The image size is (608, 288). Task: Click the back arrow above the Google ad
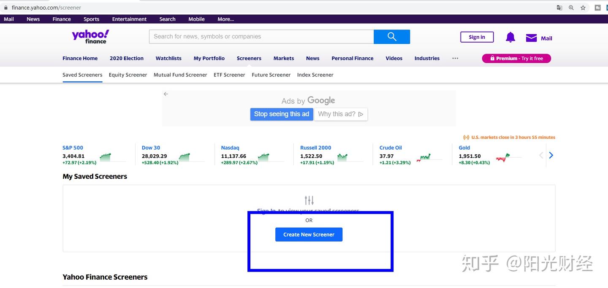166,94
